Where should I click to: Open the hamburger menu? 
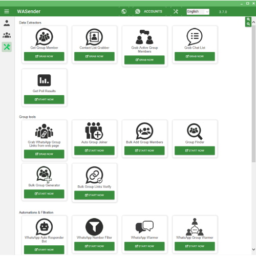tap(7, 11)
